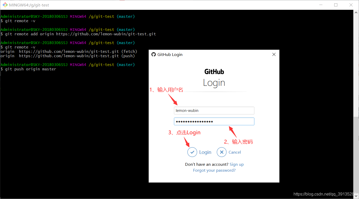Focus the password input field
Viewport: 359px width, 199px height.
tap(214, 121)
